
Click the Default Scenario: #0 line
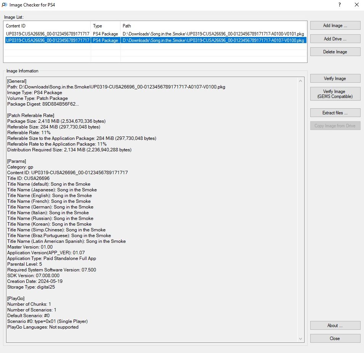pyautogui.click(x=28, y=316)
